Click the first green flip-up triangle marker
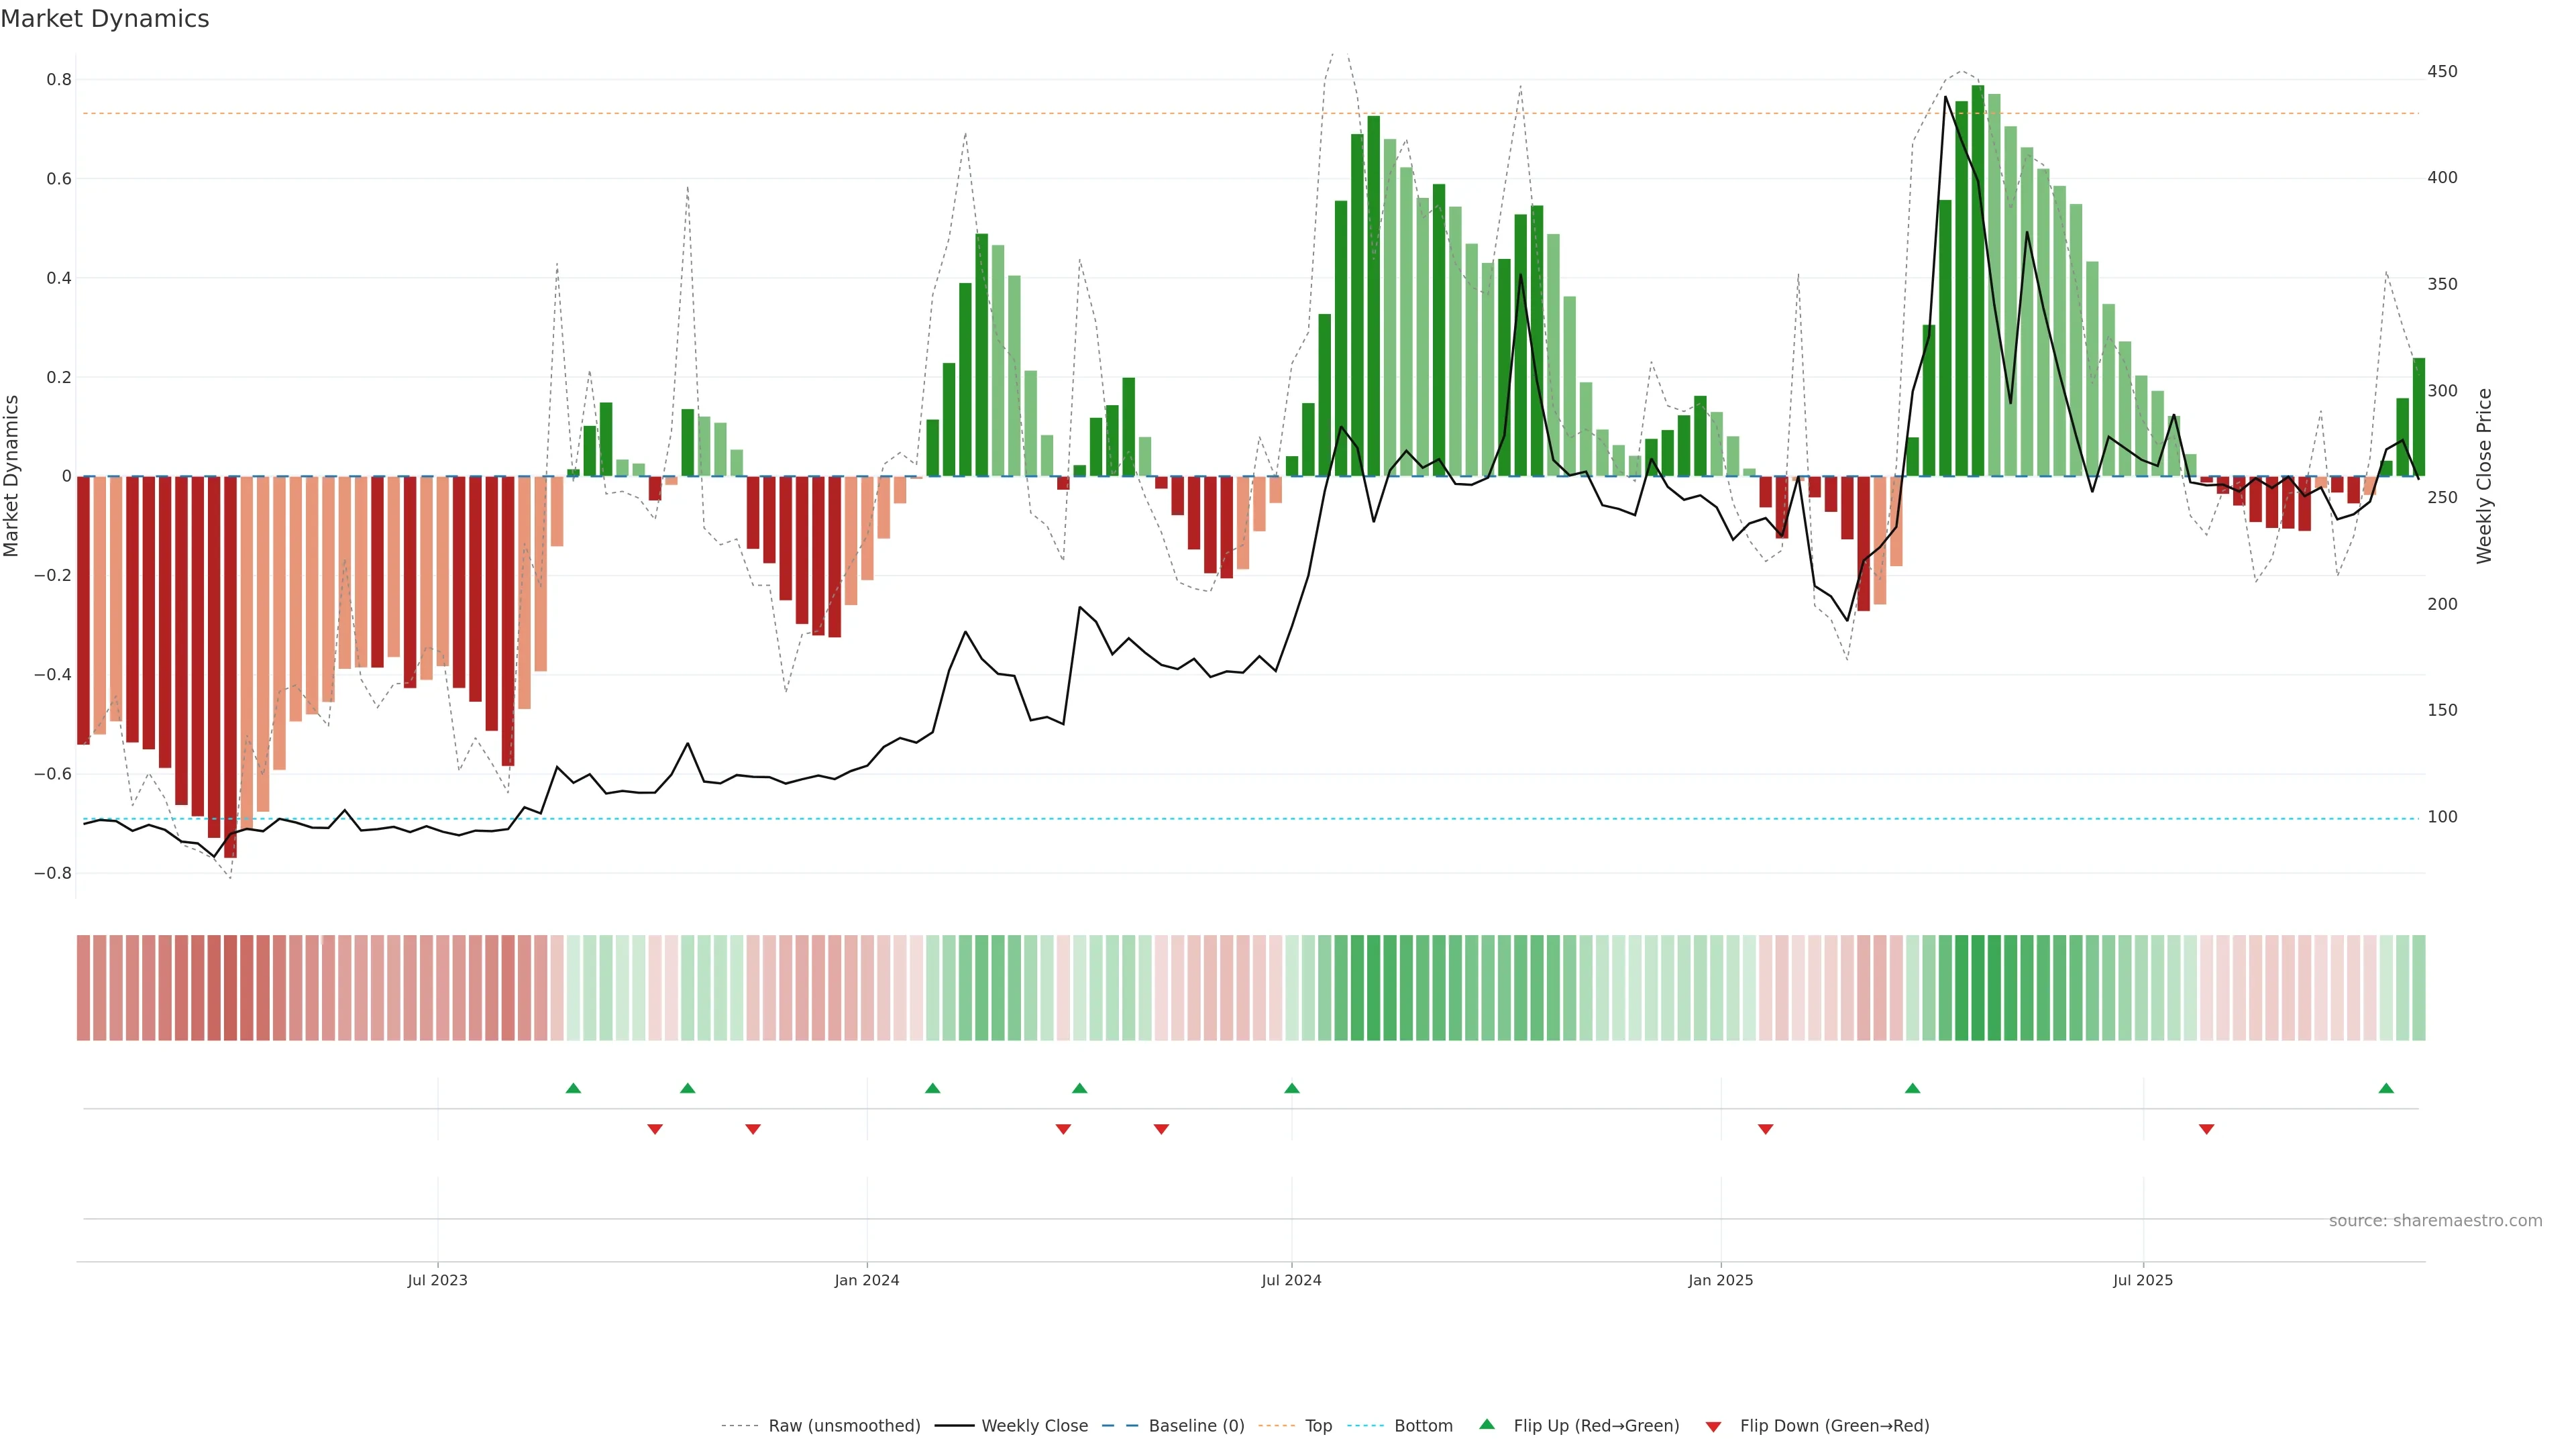The height and width of the screenshot is (1449, 2576). point(573,1088)
